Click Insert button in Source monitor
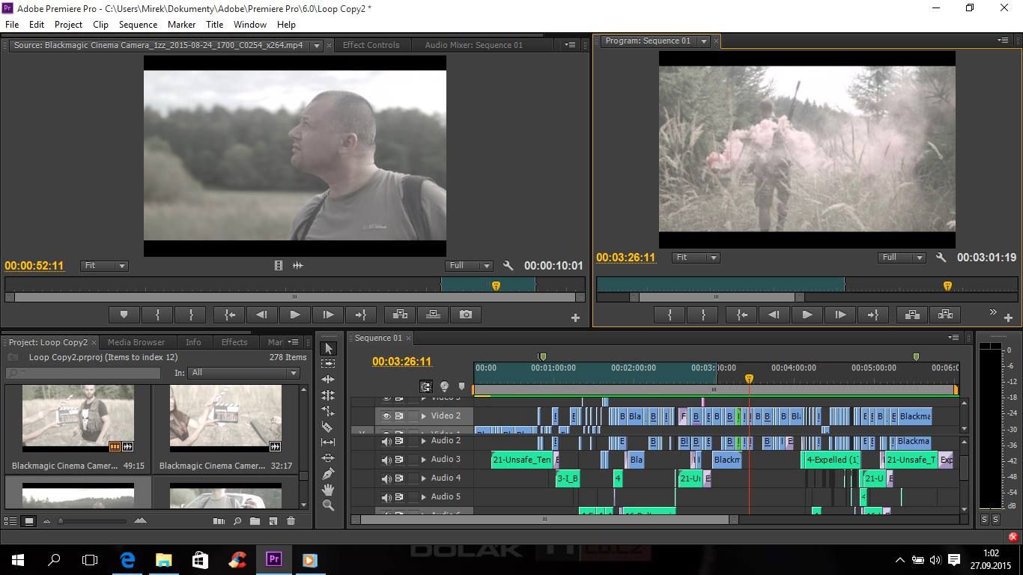The height and width of the screenshot is (575, 1023). coord(400,314)
